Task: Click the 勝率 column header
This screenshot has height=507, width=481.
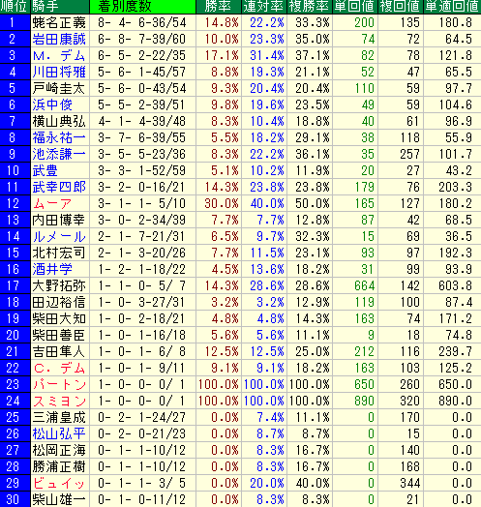Action: 219,7
